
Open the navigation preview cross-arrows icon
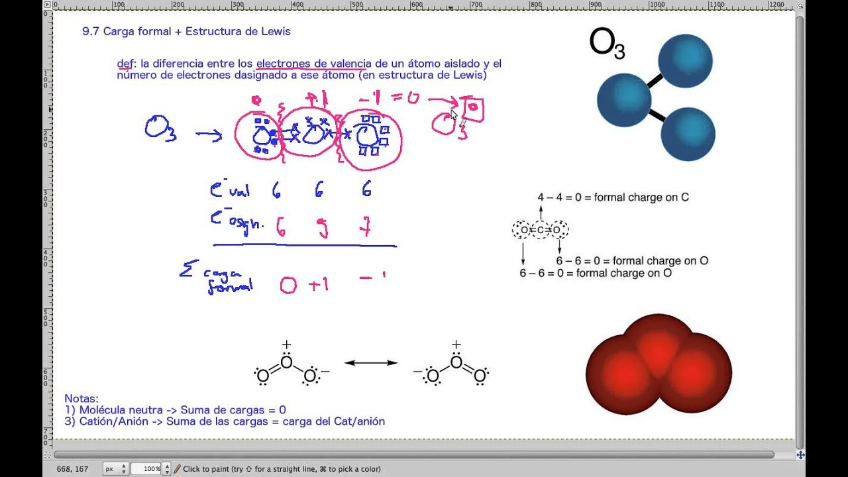tap(800, 455)
